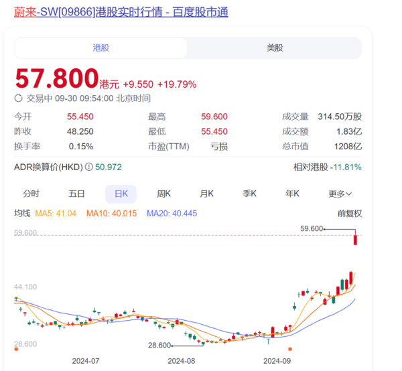
Task: Click the 59.600 high annotation at chart's top right
Action: 312,228
